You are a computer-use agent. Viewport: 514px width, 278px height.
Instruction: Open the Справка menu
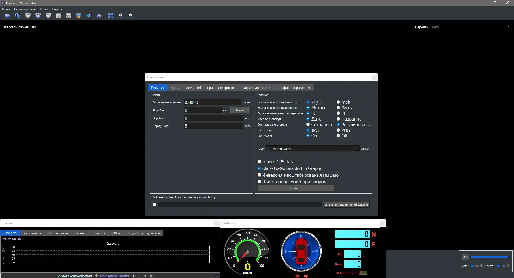[58, 9]
